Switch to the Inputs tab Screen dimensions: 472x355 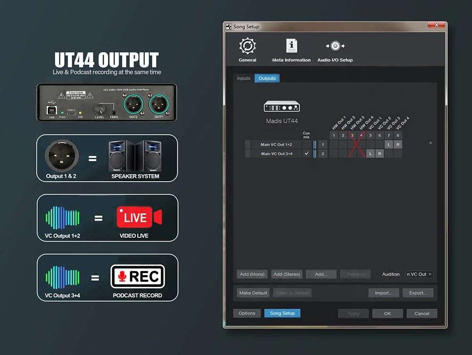(x=244, y=78)
